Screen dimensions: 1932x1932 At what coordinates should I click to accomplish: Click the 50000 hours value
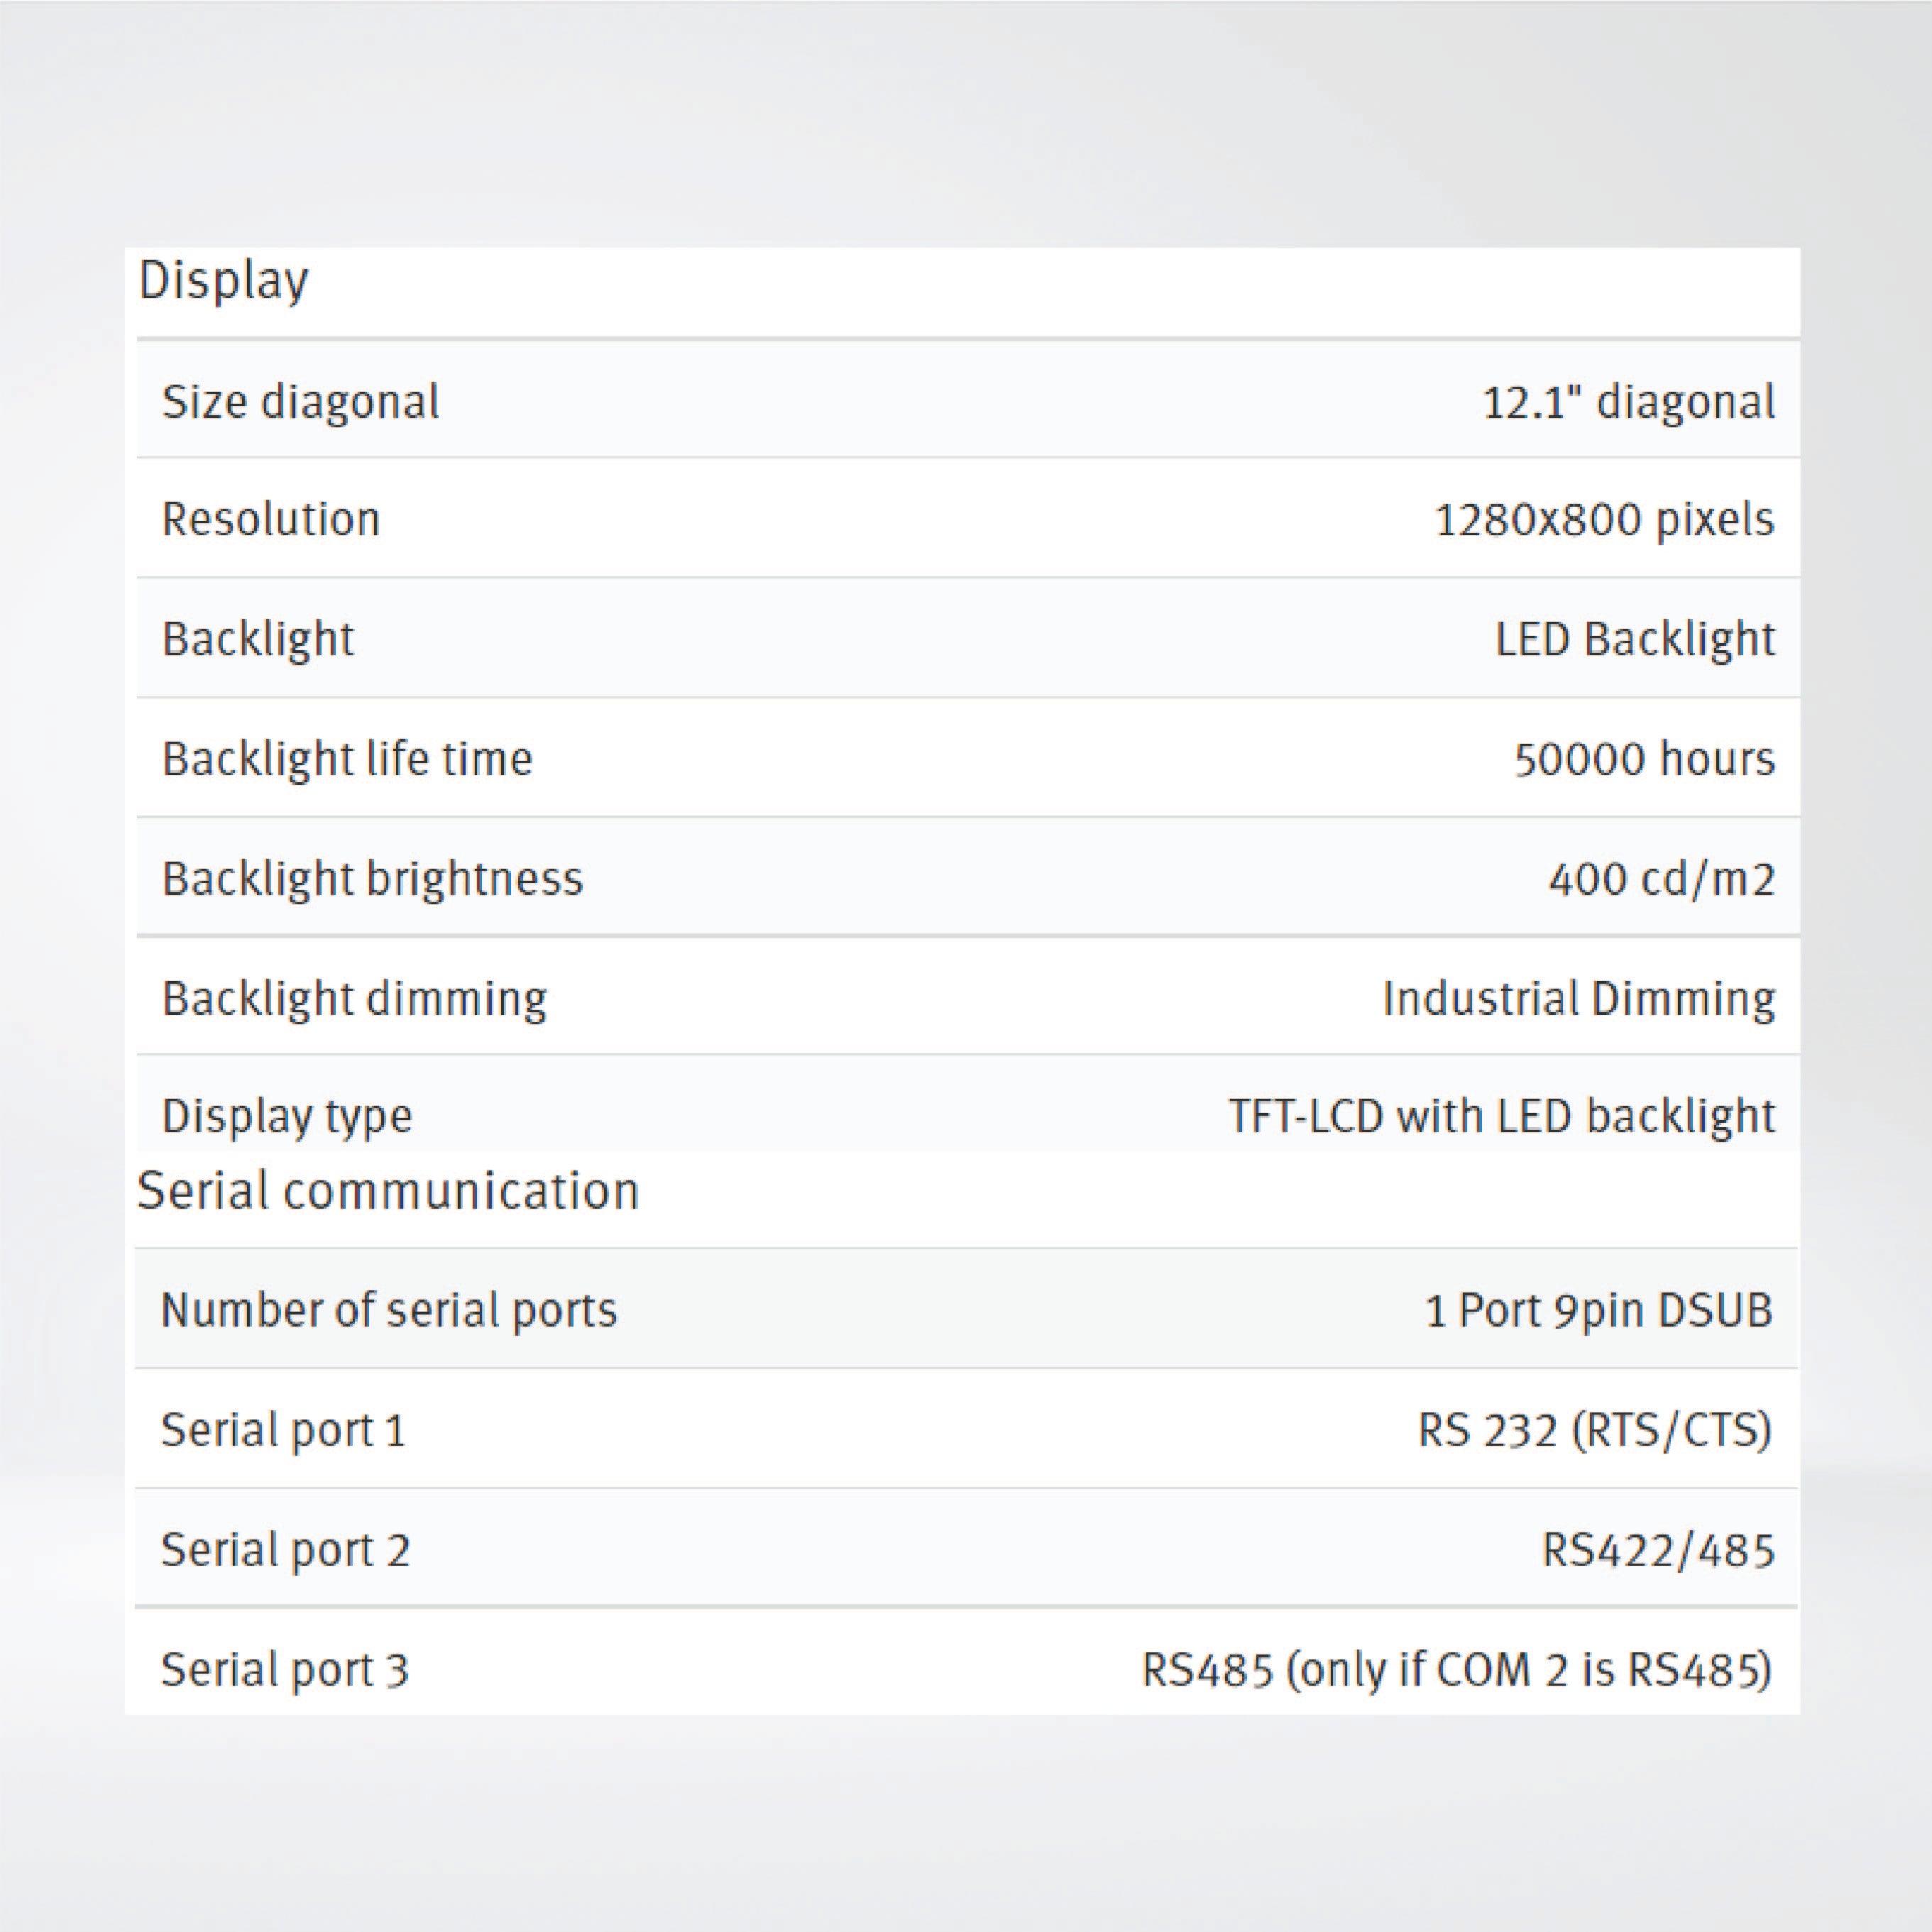pos(1644,759)
